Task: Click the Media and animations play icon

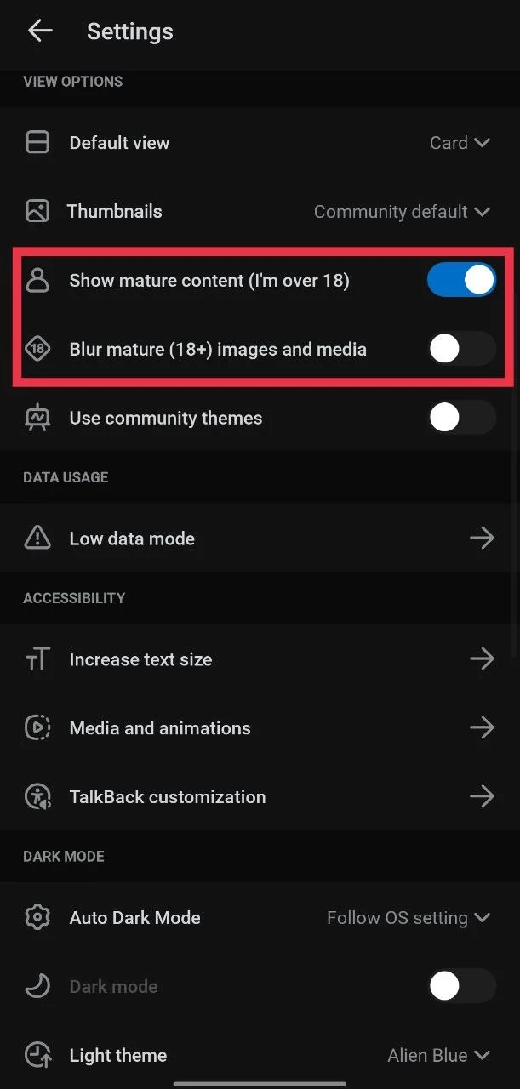Action: [x=37, y=727]
